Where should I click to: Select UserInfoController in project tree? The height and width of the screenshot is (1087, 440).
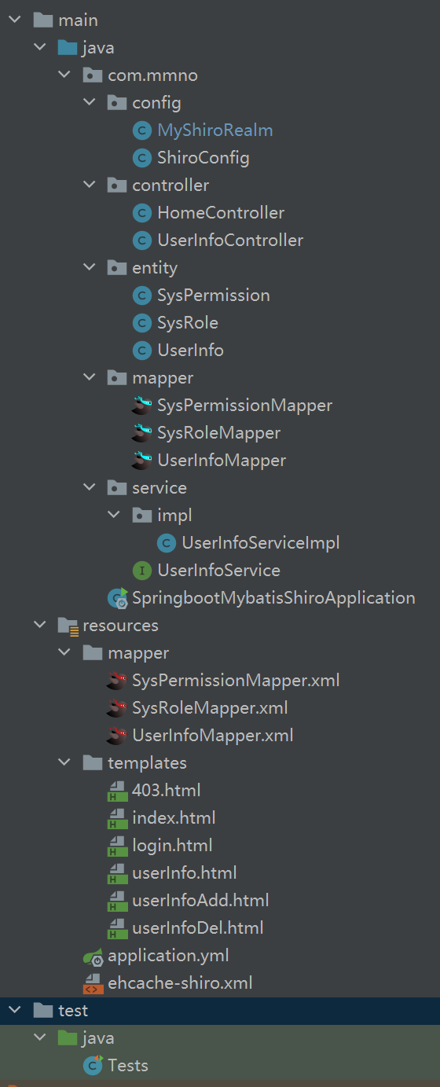pos(230,241)
